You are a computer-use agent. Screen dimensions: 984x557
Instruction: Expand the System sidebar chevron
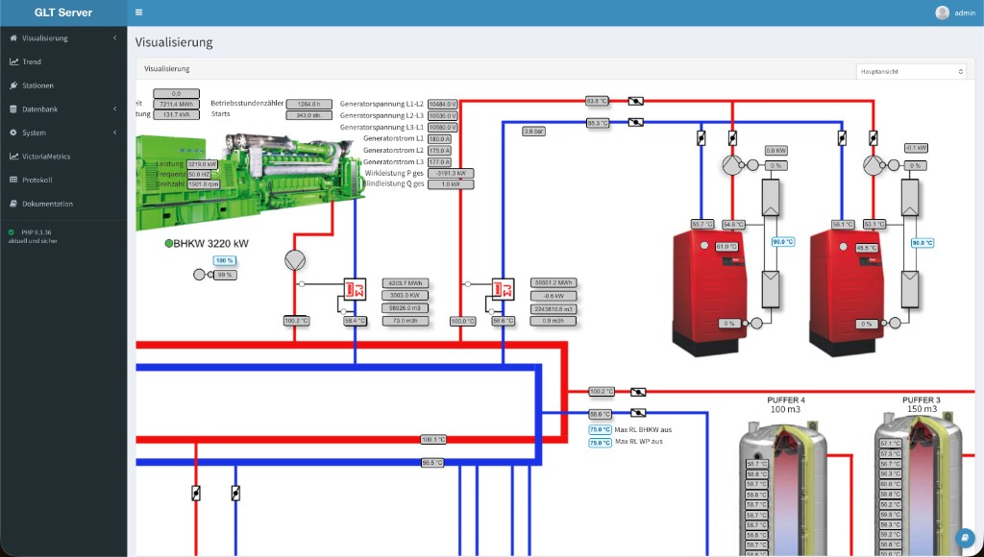coord(115,133)
